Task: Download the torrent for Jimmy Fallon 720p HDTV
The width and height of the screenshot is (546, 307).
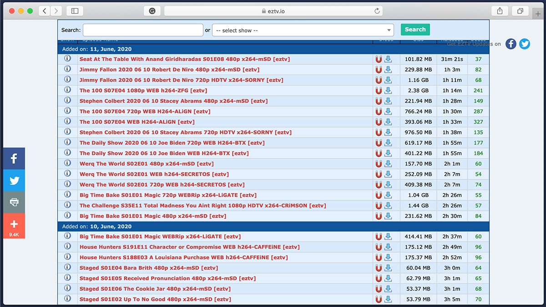Action: [x=388, y=80]
